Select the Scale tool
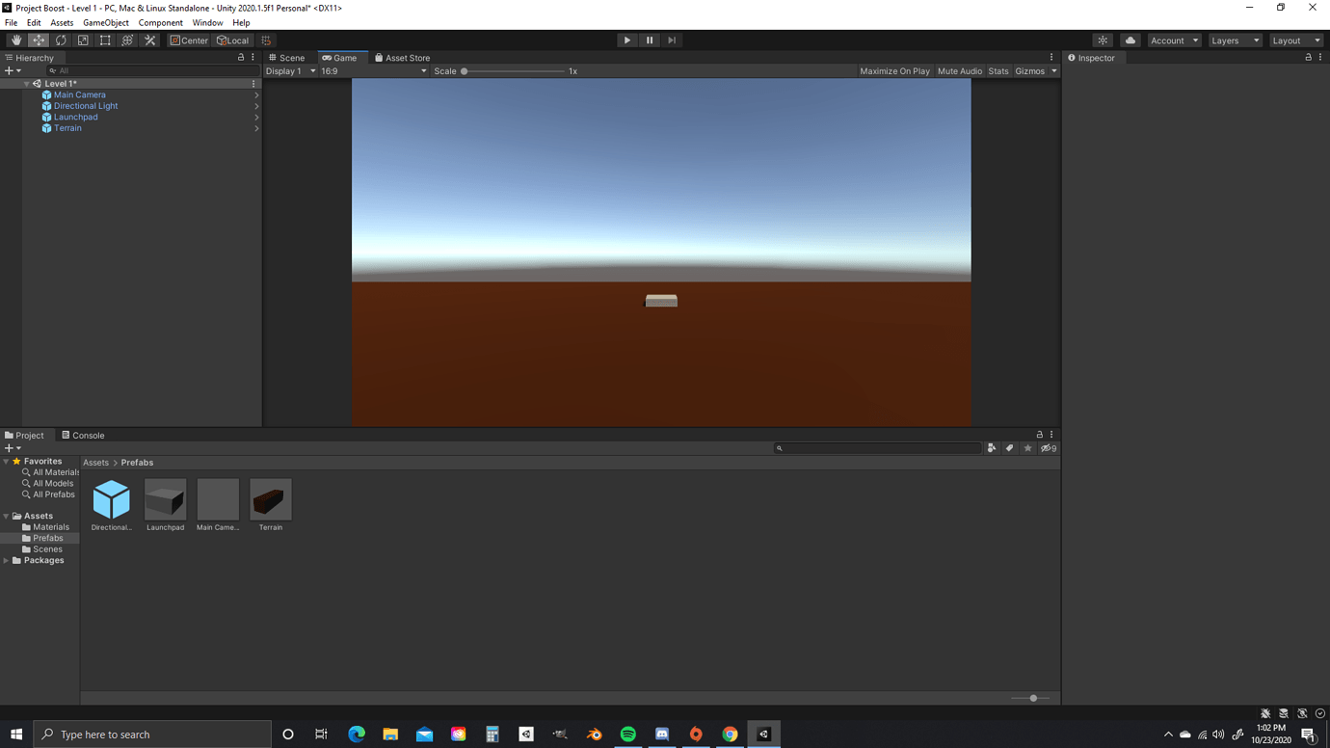Image resolution: width=1330 pixels, height=748 pixels. pos(83,40)
